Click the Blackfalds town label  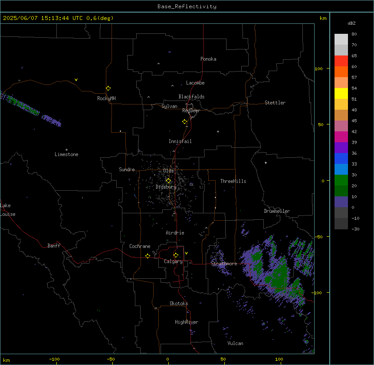(x=191, y=97)
